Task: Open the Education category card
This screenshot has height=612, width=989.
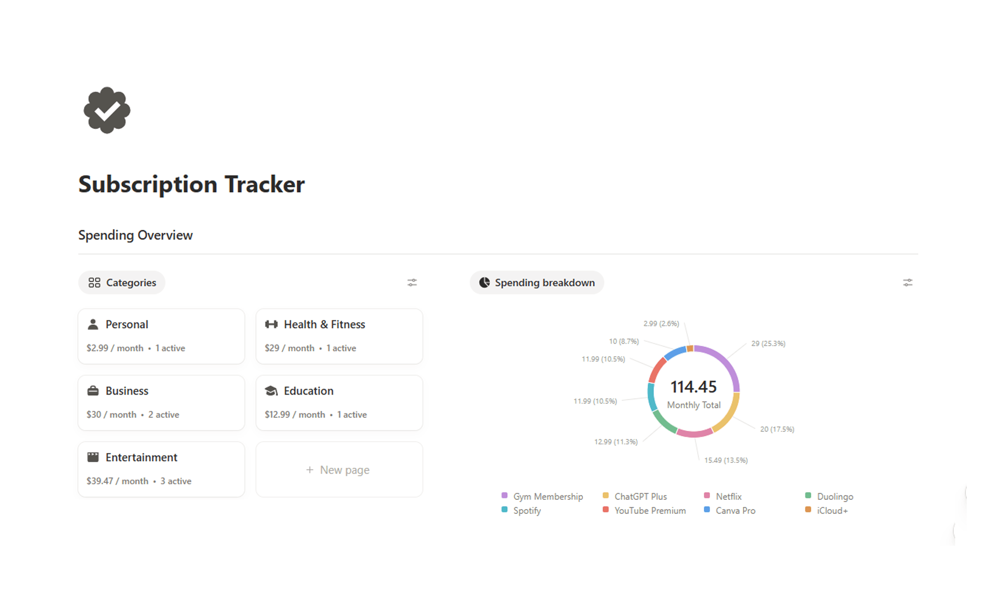Action: 339,403
